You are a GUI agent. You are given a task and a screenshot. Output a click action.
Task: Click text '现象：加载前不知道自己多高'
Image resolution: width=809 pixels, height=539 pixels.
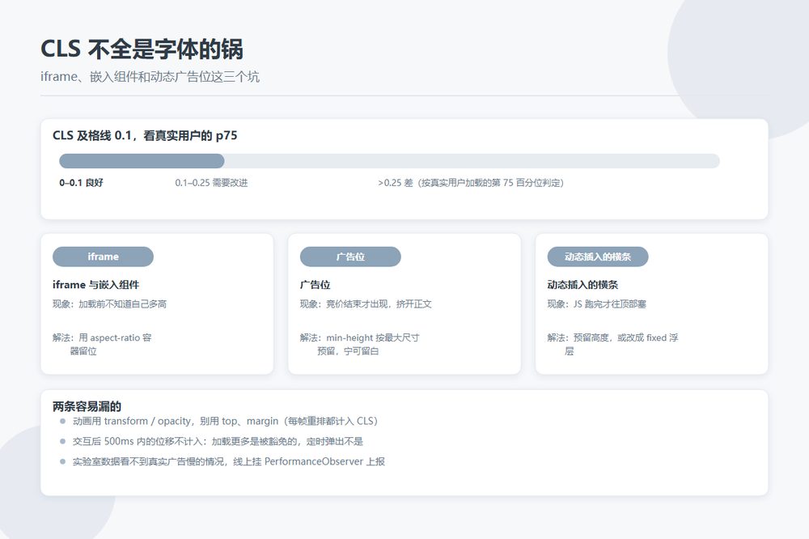pyautogui.click(x=109, y=304)
